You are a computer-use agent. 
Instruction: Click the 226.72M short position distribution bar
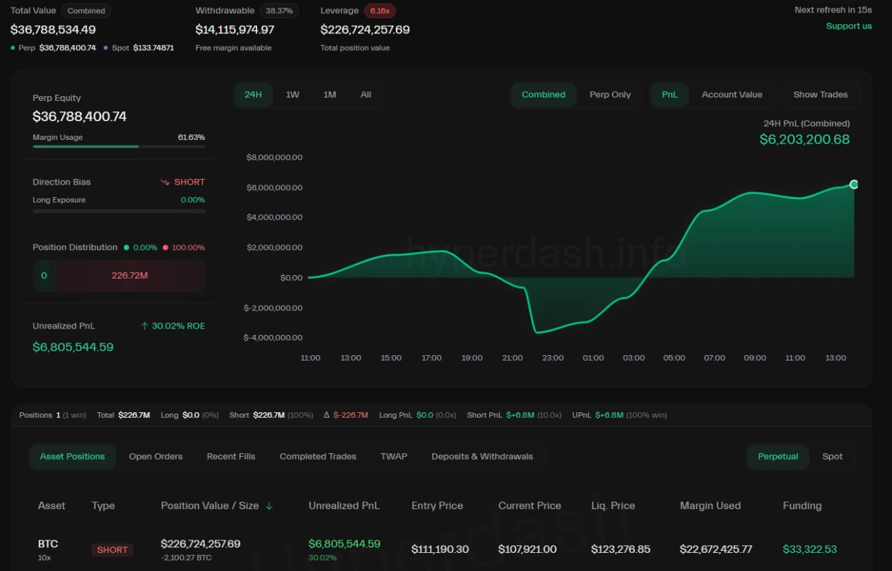click(x=130, y=276)
